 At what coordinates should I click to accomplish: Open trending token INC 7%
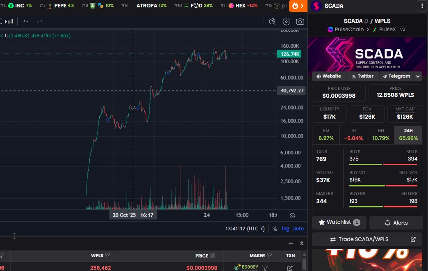point(16,5)
